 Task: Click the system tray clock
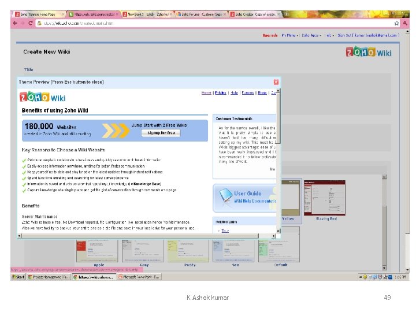coord(400,277)
